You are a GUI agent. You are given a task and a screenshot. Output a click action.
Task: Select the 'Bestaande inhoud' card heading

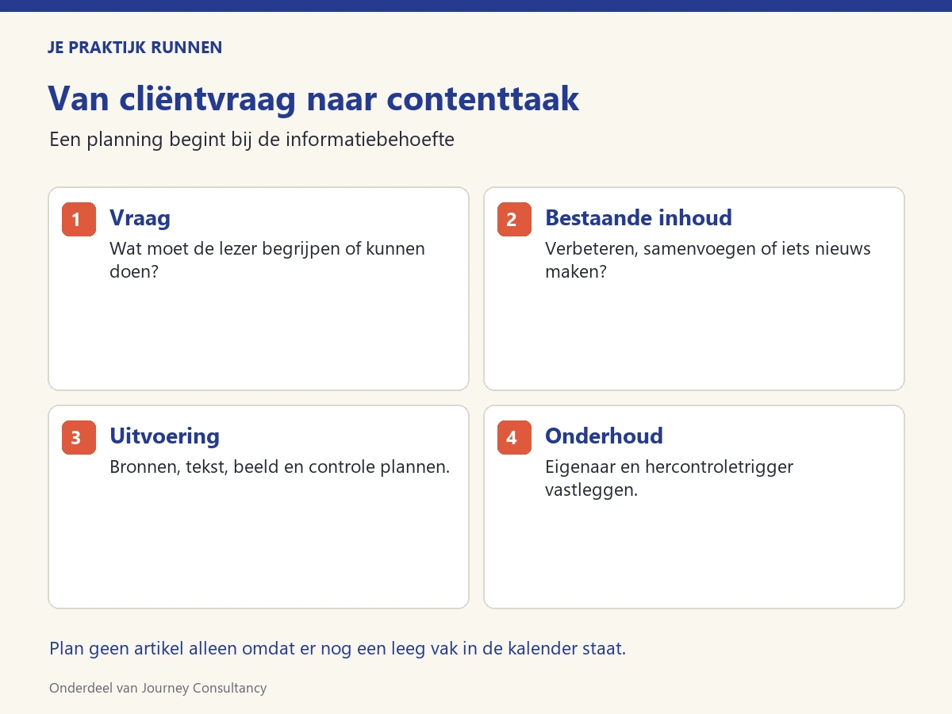tap(639, 218)
